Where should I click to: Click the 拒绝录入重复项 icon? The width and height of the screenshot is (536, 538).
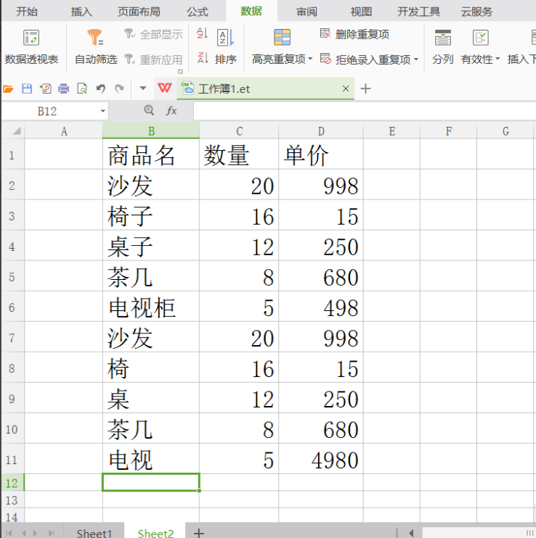[325, 59]
